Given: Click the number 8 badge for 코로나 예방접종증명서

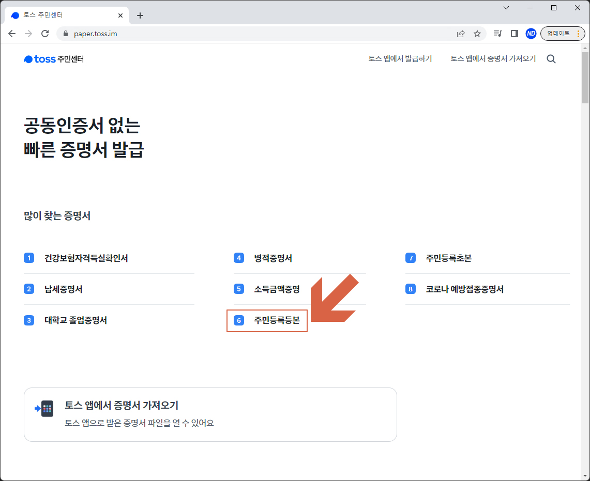Looking at the screenshot, I should [411, 289].
